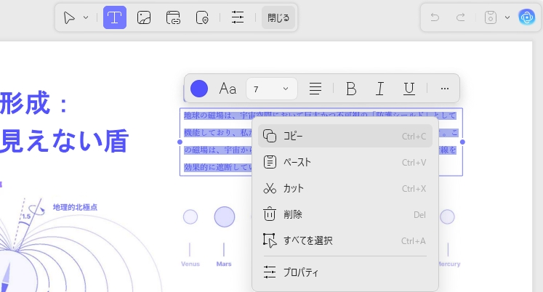
Task: Open the Aa font selector
Action: (x=228, y=89)
